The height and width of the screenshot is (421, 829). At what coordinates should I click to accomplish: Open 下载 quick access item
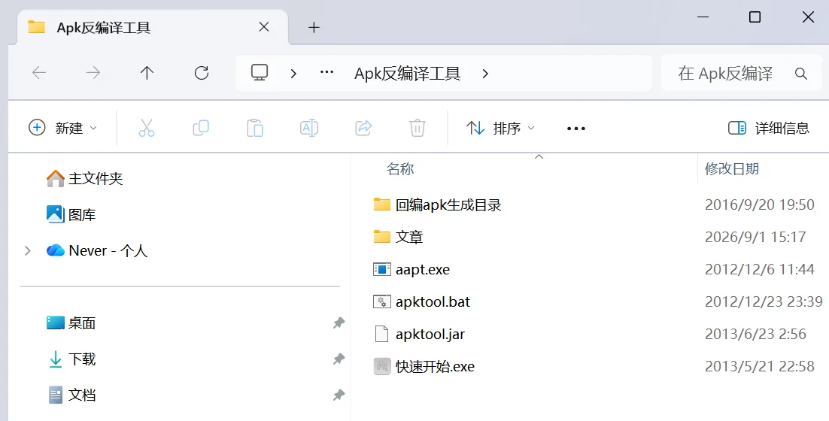click(71, 359)
